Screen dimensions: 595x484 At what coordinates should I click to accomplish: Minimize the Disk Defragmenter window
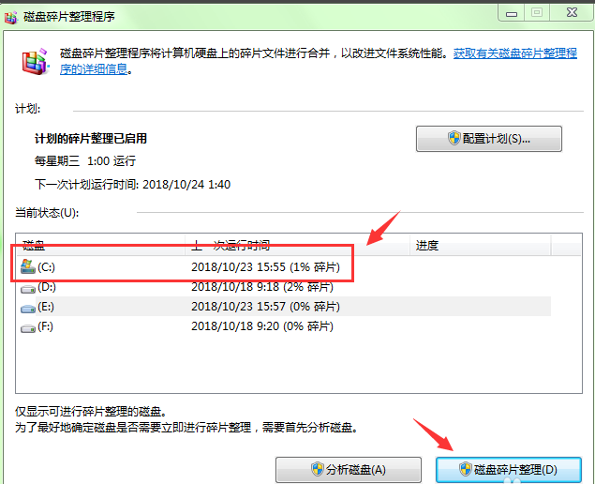tap(512, 13)
